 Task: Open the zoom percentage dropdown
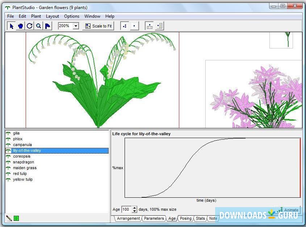tap(76, 26)
